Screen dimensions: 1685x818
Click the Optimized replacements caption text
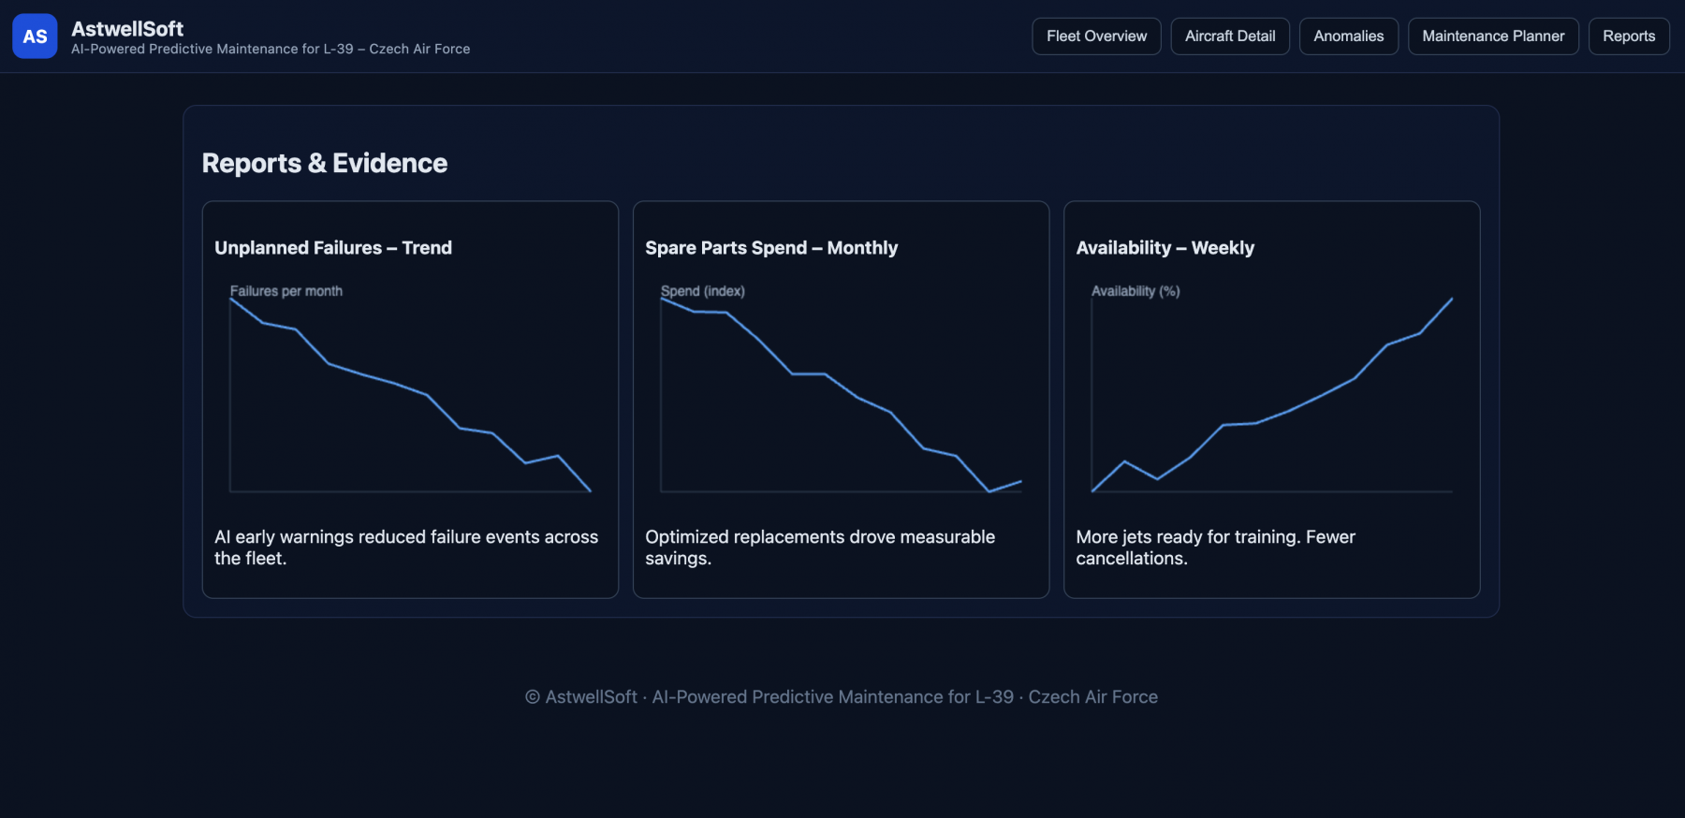pyautogui.click(x=819, y=548)
